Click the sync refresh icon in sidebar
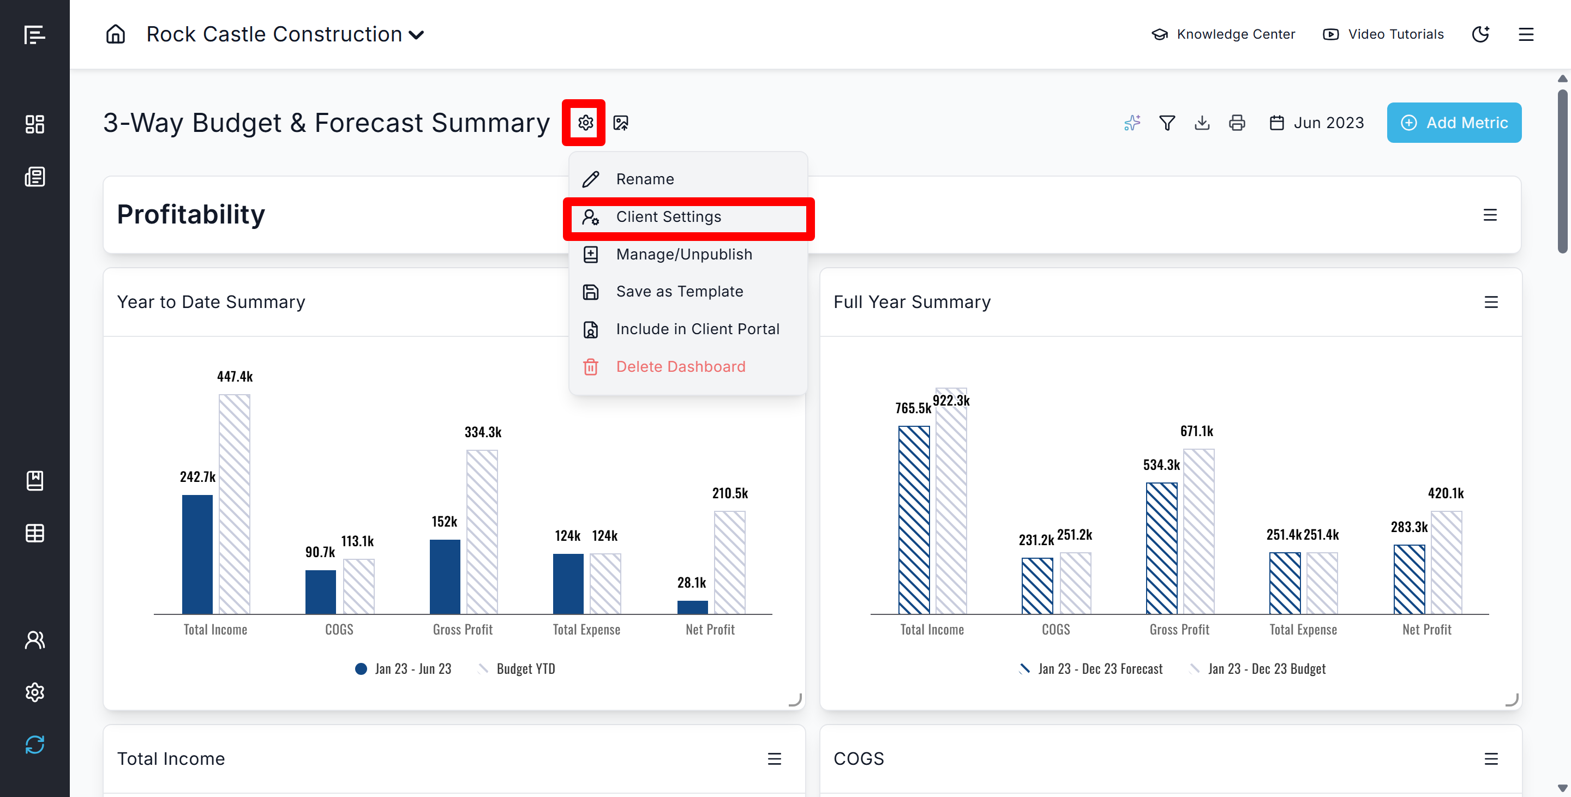This screenshot has height=797, width=1571. tap(35, 744)
